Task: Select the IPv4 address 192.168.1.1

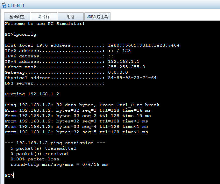Action: coord(124,62)
